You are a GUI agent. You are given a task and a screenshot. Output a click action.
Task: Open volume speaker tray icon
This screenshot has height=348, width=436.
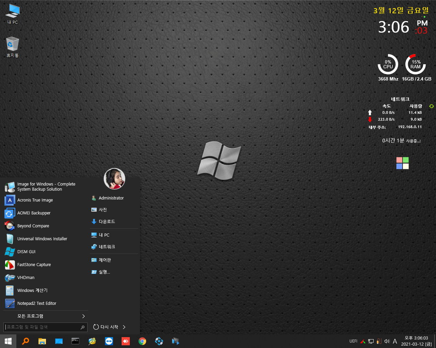pos(387,341)
